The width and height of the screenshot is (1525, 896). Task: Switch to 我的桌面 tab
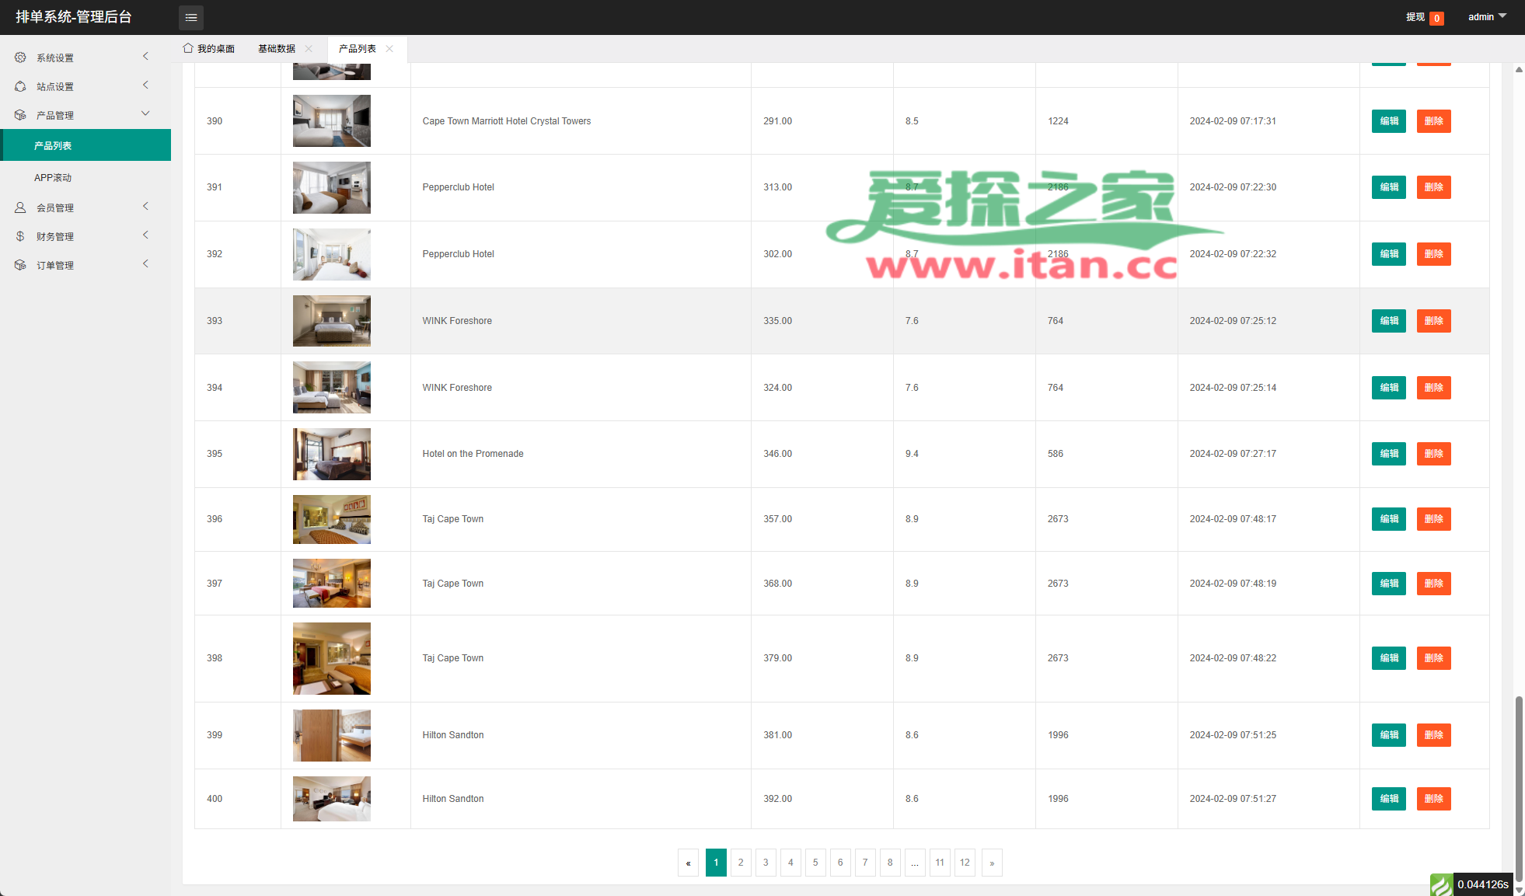click(209, 48)
